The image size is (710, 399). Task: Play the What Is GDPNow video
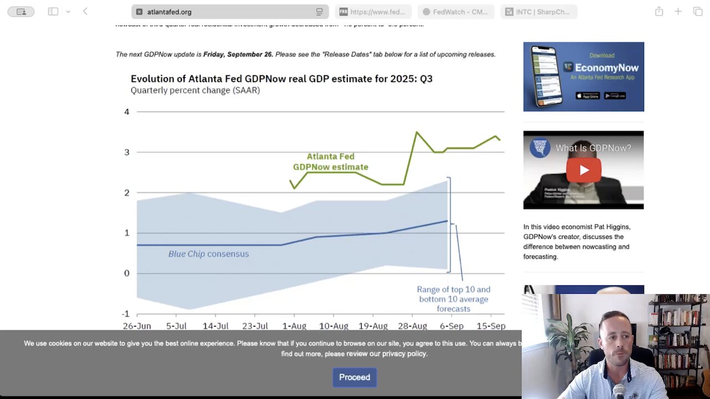point(584,170)
